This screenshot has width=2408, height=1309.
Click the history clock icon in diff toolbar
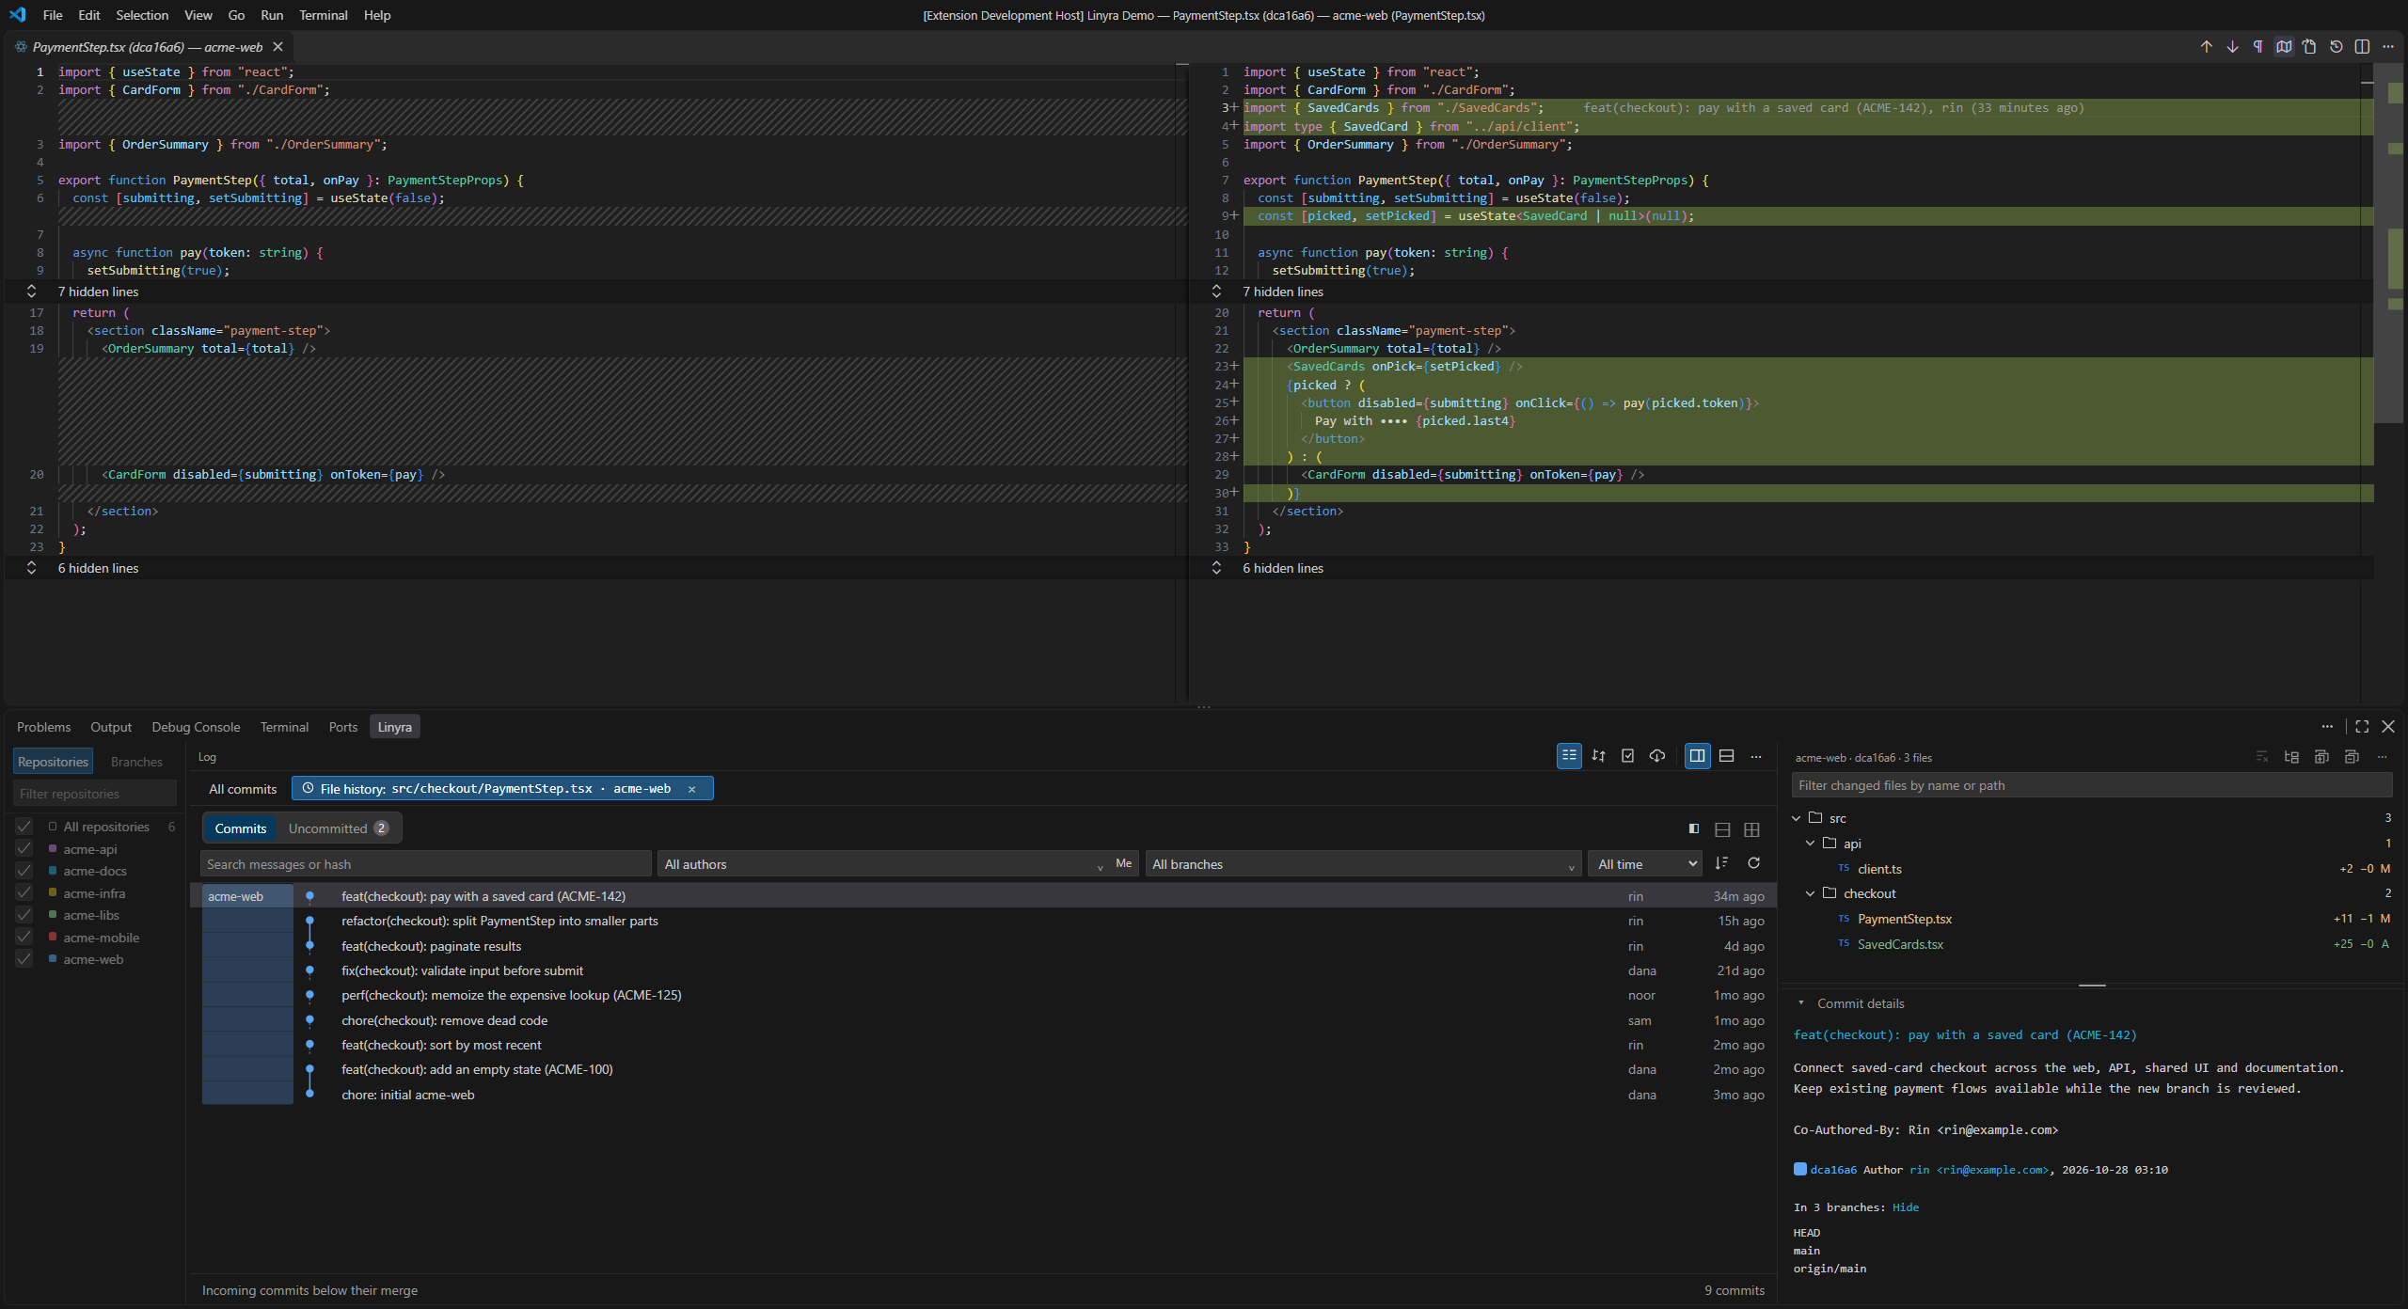pyautogui.click(x=2336, y=47)
